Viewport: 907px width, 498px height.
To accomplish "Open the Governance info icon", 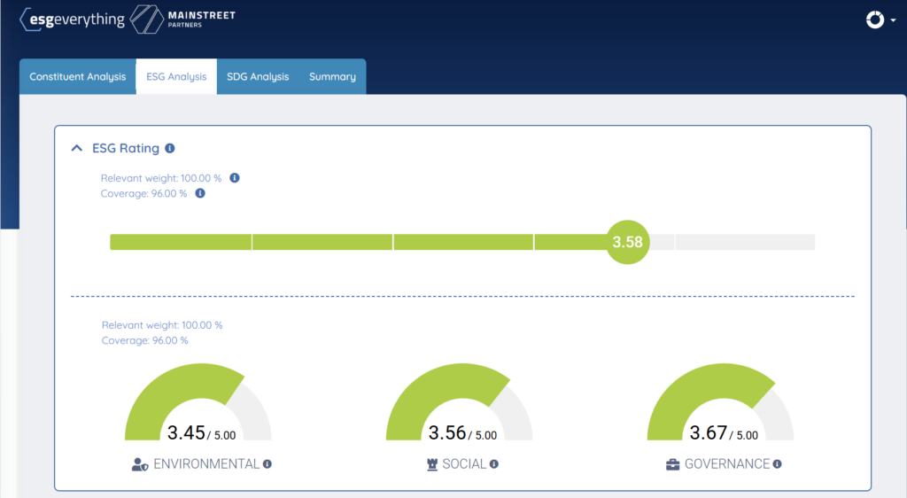I will tap(777, 463).
